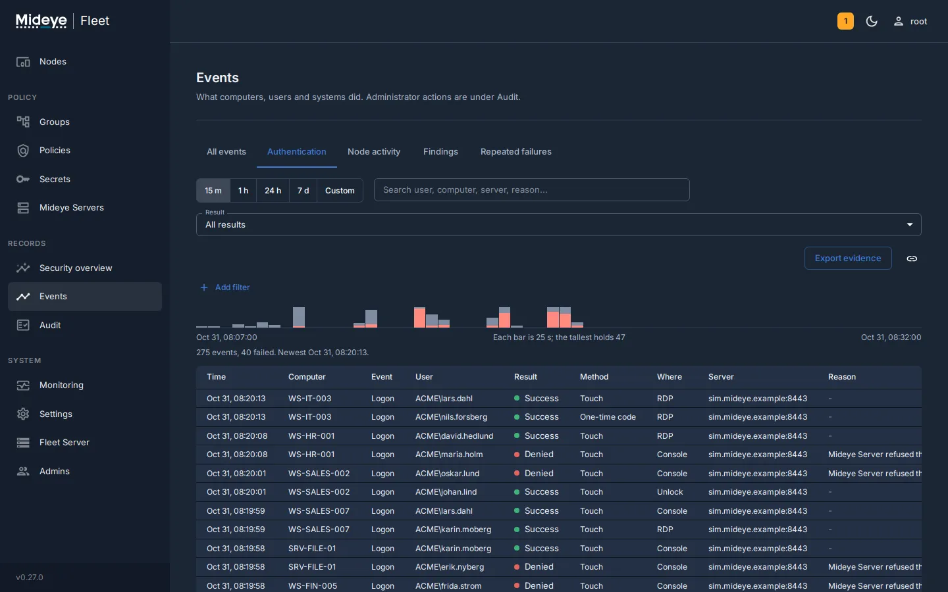Click the Groups icon in sidebar

23,122
